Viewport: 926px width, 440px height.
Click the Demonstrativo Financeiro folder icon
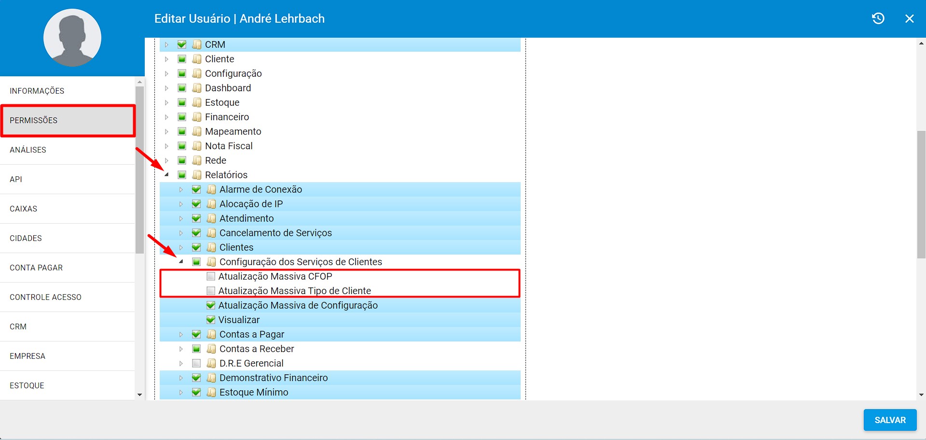(211, 378)
